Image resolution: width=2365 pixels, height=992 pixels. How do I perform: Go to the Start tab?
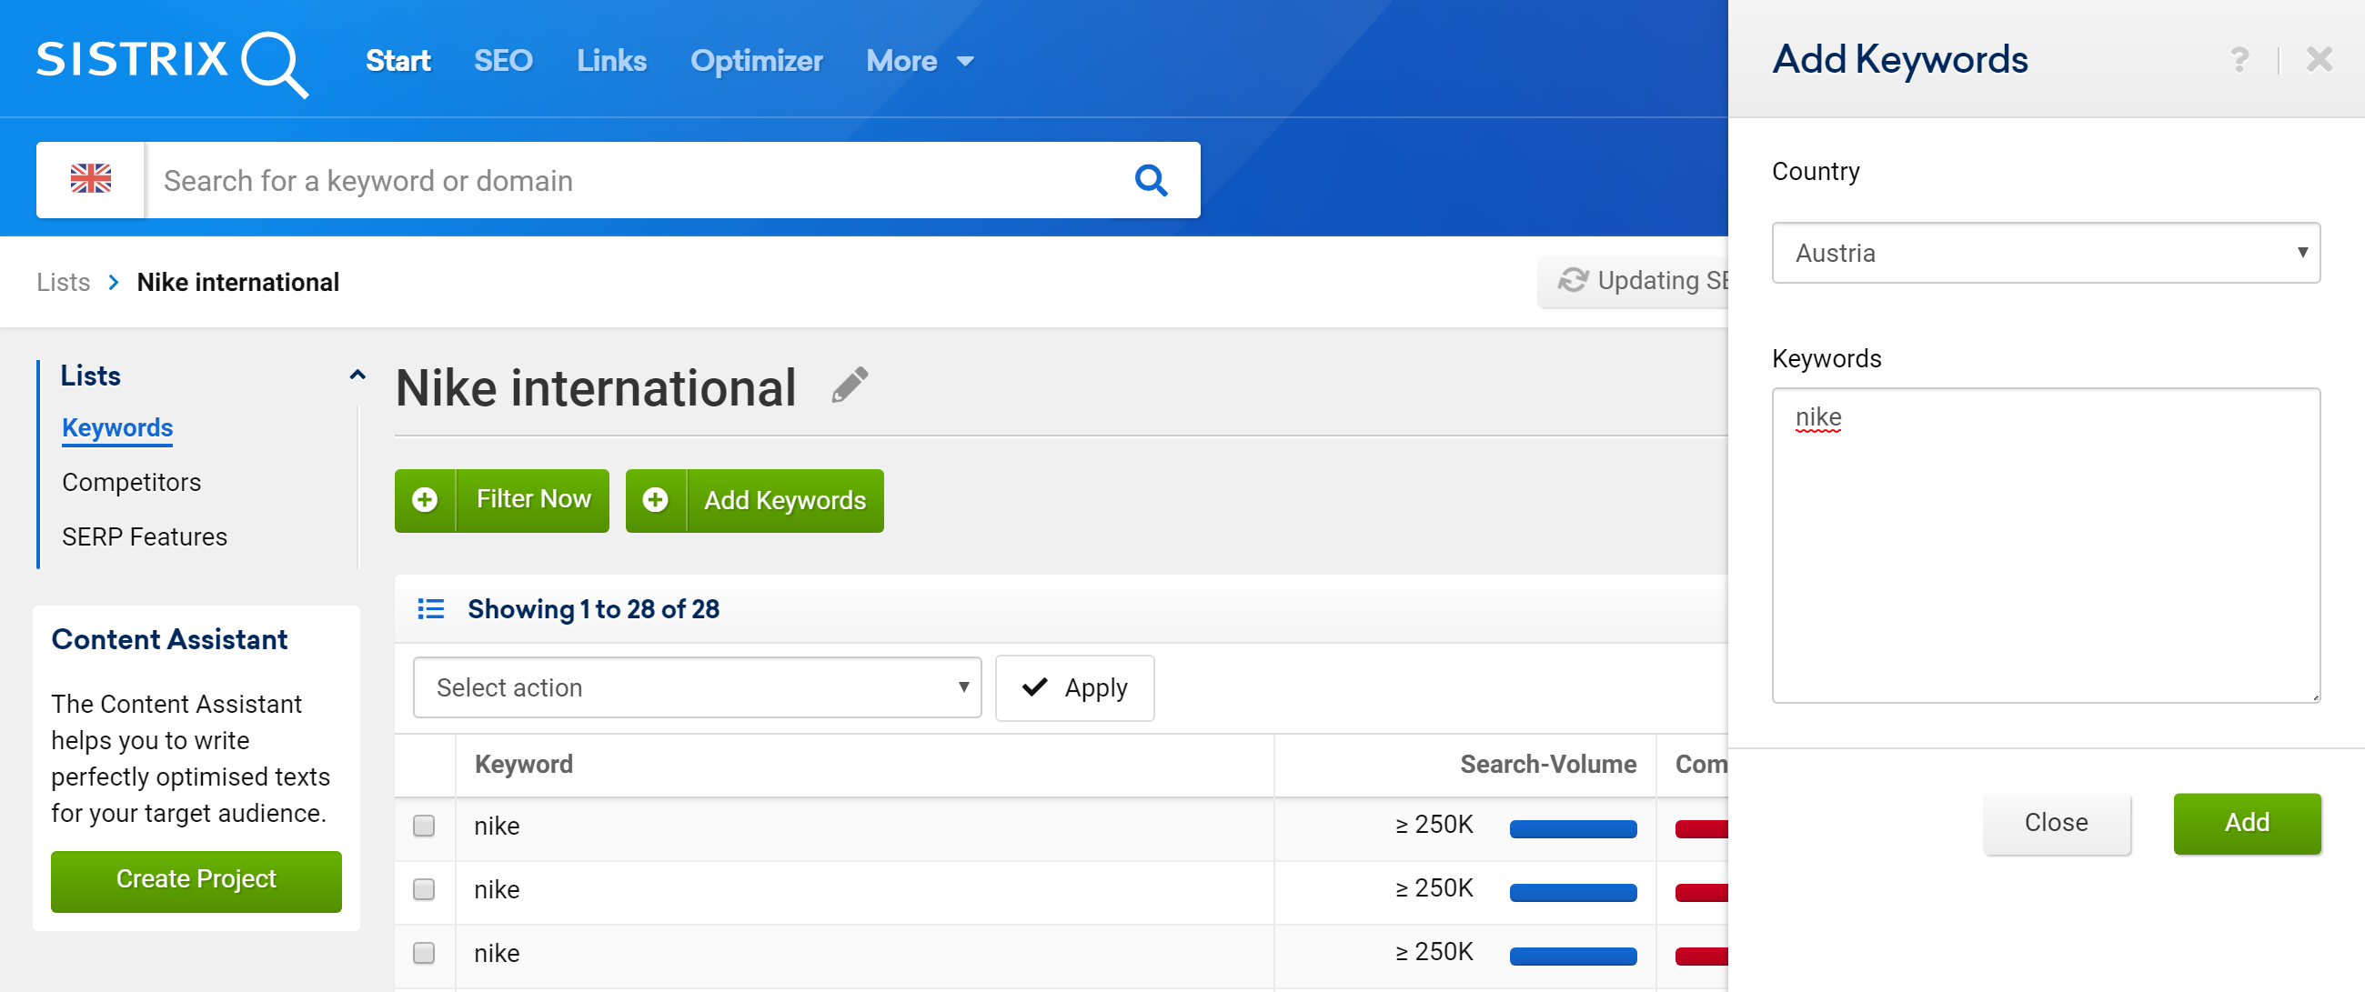point(398,61)
